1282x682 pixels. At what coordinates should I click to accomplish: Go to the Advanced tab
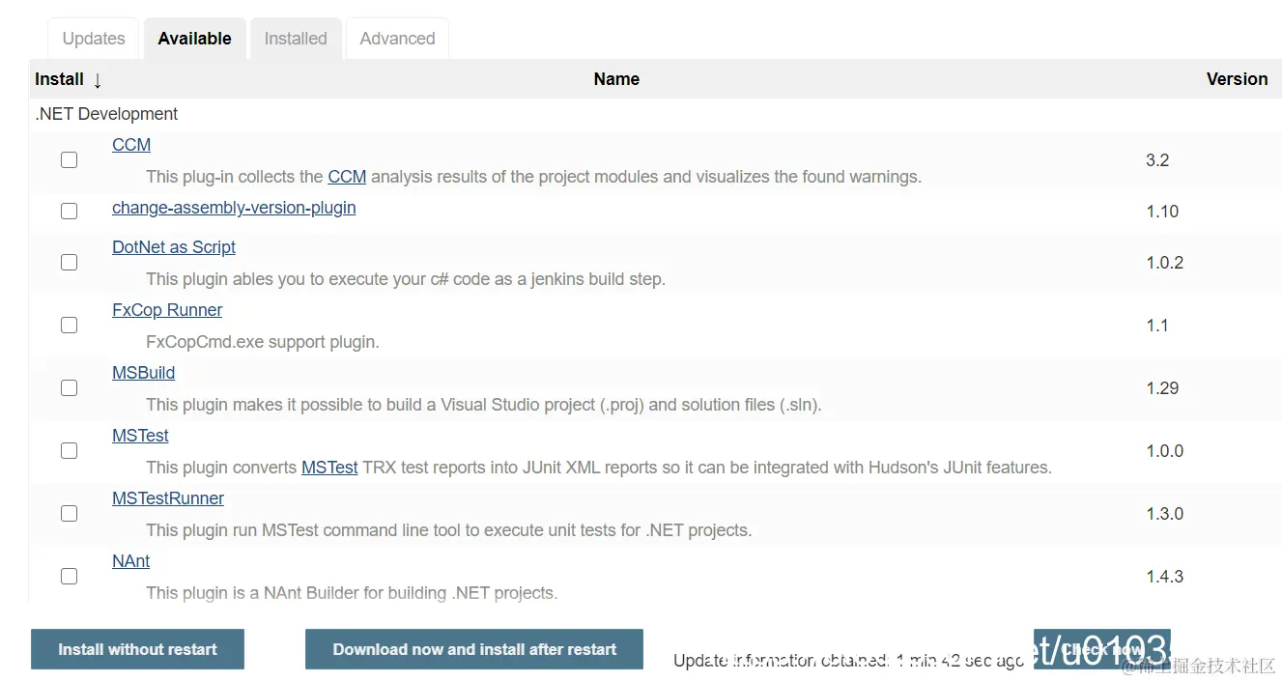(397, 39)
